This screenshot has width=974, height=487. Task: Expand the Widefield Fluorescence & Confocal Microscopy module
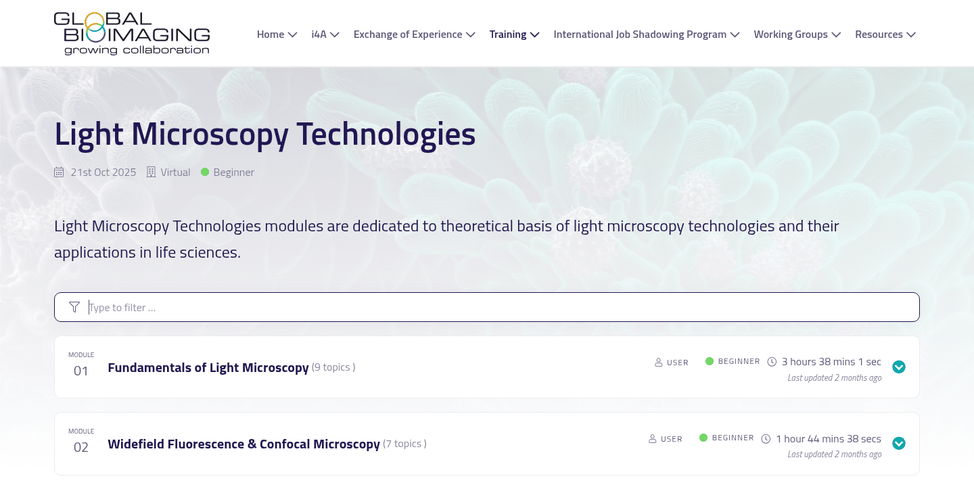(899, 444)
